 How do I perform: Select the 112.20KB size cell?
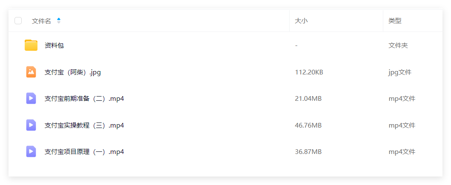pyautogui.click(x=309, y=72)
